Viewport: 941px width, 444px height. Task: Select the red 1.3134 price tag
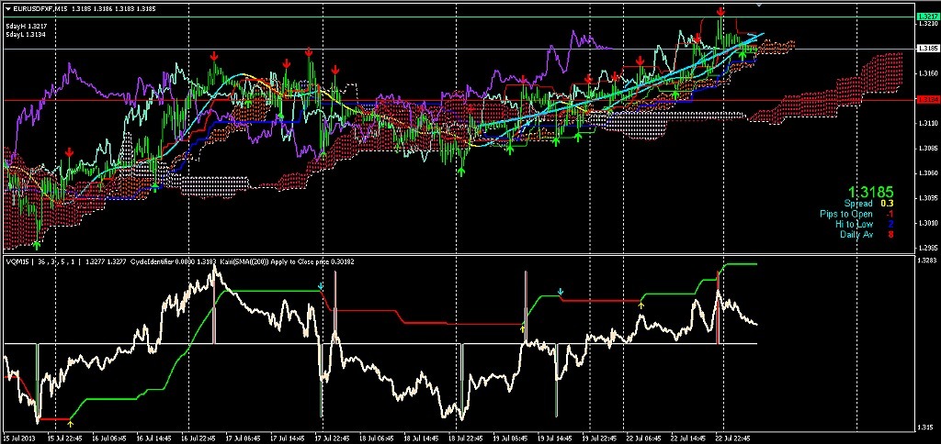(x=927, y=101)
